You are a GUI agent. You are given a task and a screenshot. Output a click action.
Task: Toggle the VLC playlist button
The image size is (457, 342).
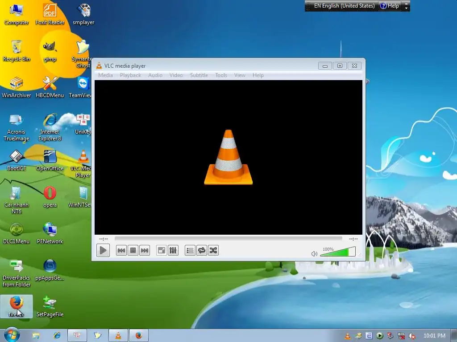190,250
